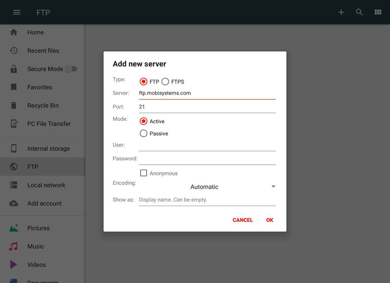
Task: Select the FTPS type radio button
Action: point(165,82)
